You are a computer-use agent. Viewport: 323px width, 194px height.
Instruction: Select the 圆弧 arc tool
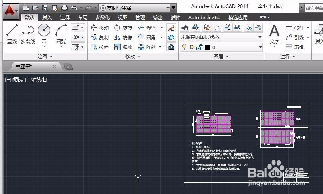(61, 34)
